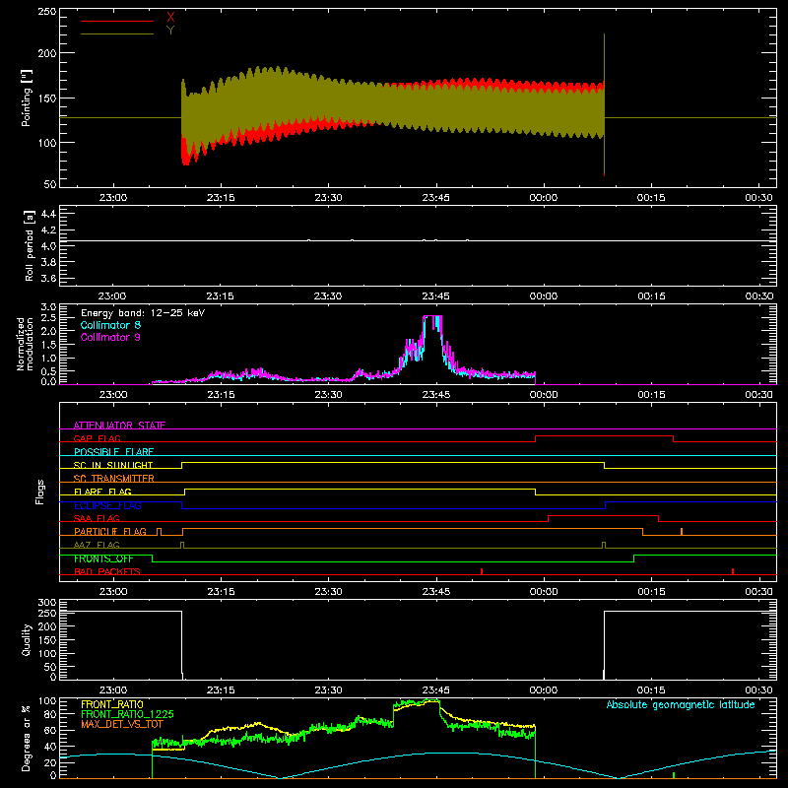Click the FRONTS_OFF flag label
The image size is (788, 788).
coord(103,558)
